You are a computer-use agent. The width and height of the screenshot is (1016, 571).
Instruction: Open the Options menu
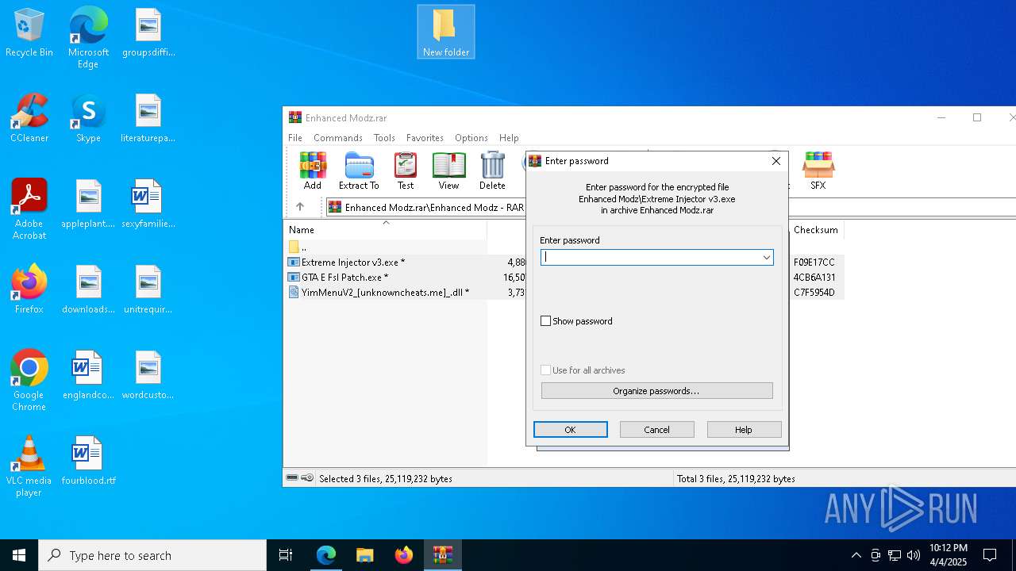point(471,137)
